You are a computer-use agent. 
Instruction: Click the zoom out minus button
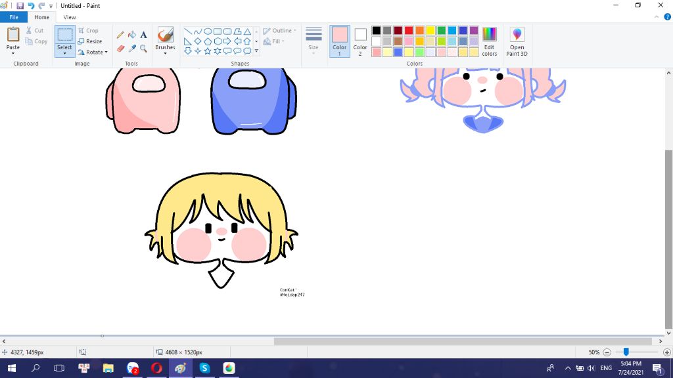coord(607,352)
